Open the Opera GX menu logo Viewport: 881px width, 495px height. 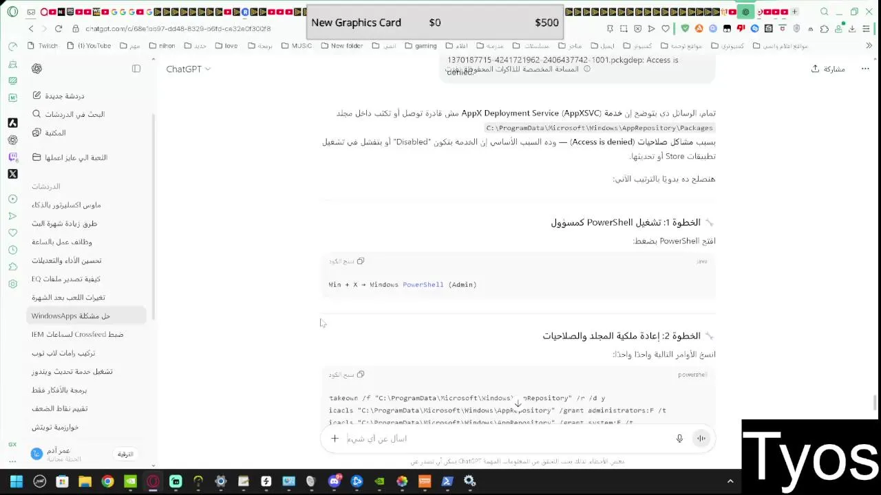[x=12, y=12]
